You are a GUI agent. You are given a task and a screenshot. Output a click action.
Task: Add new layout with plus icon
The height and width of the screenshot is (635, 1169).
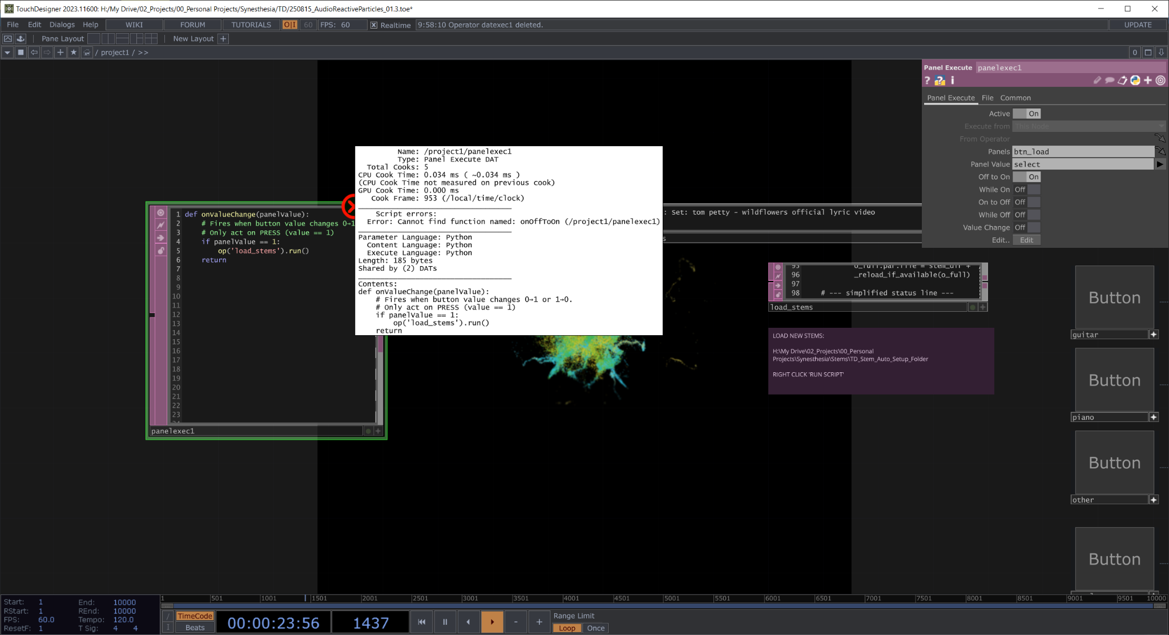tap(223, 39)
